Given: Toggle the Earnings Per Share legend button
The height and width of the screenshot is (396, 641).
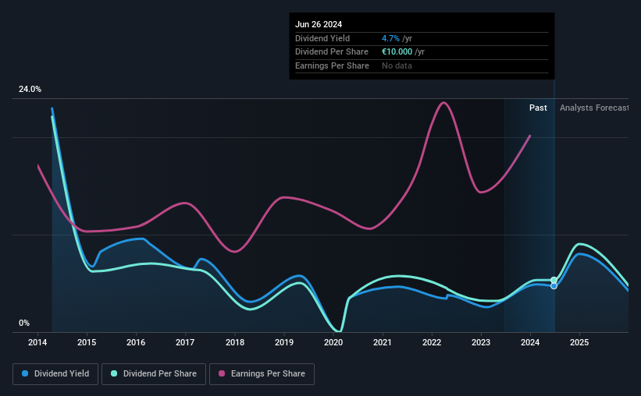Looking at the screenshot, I should coord(262,374).
